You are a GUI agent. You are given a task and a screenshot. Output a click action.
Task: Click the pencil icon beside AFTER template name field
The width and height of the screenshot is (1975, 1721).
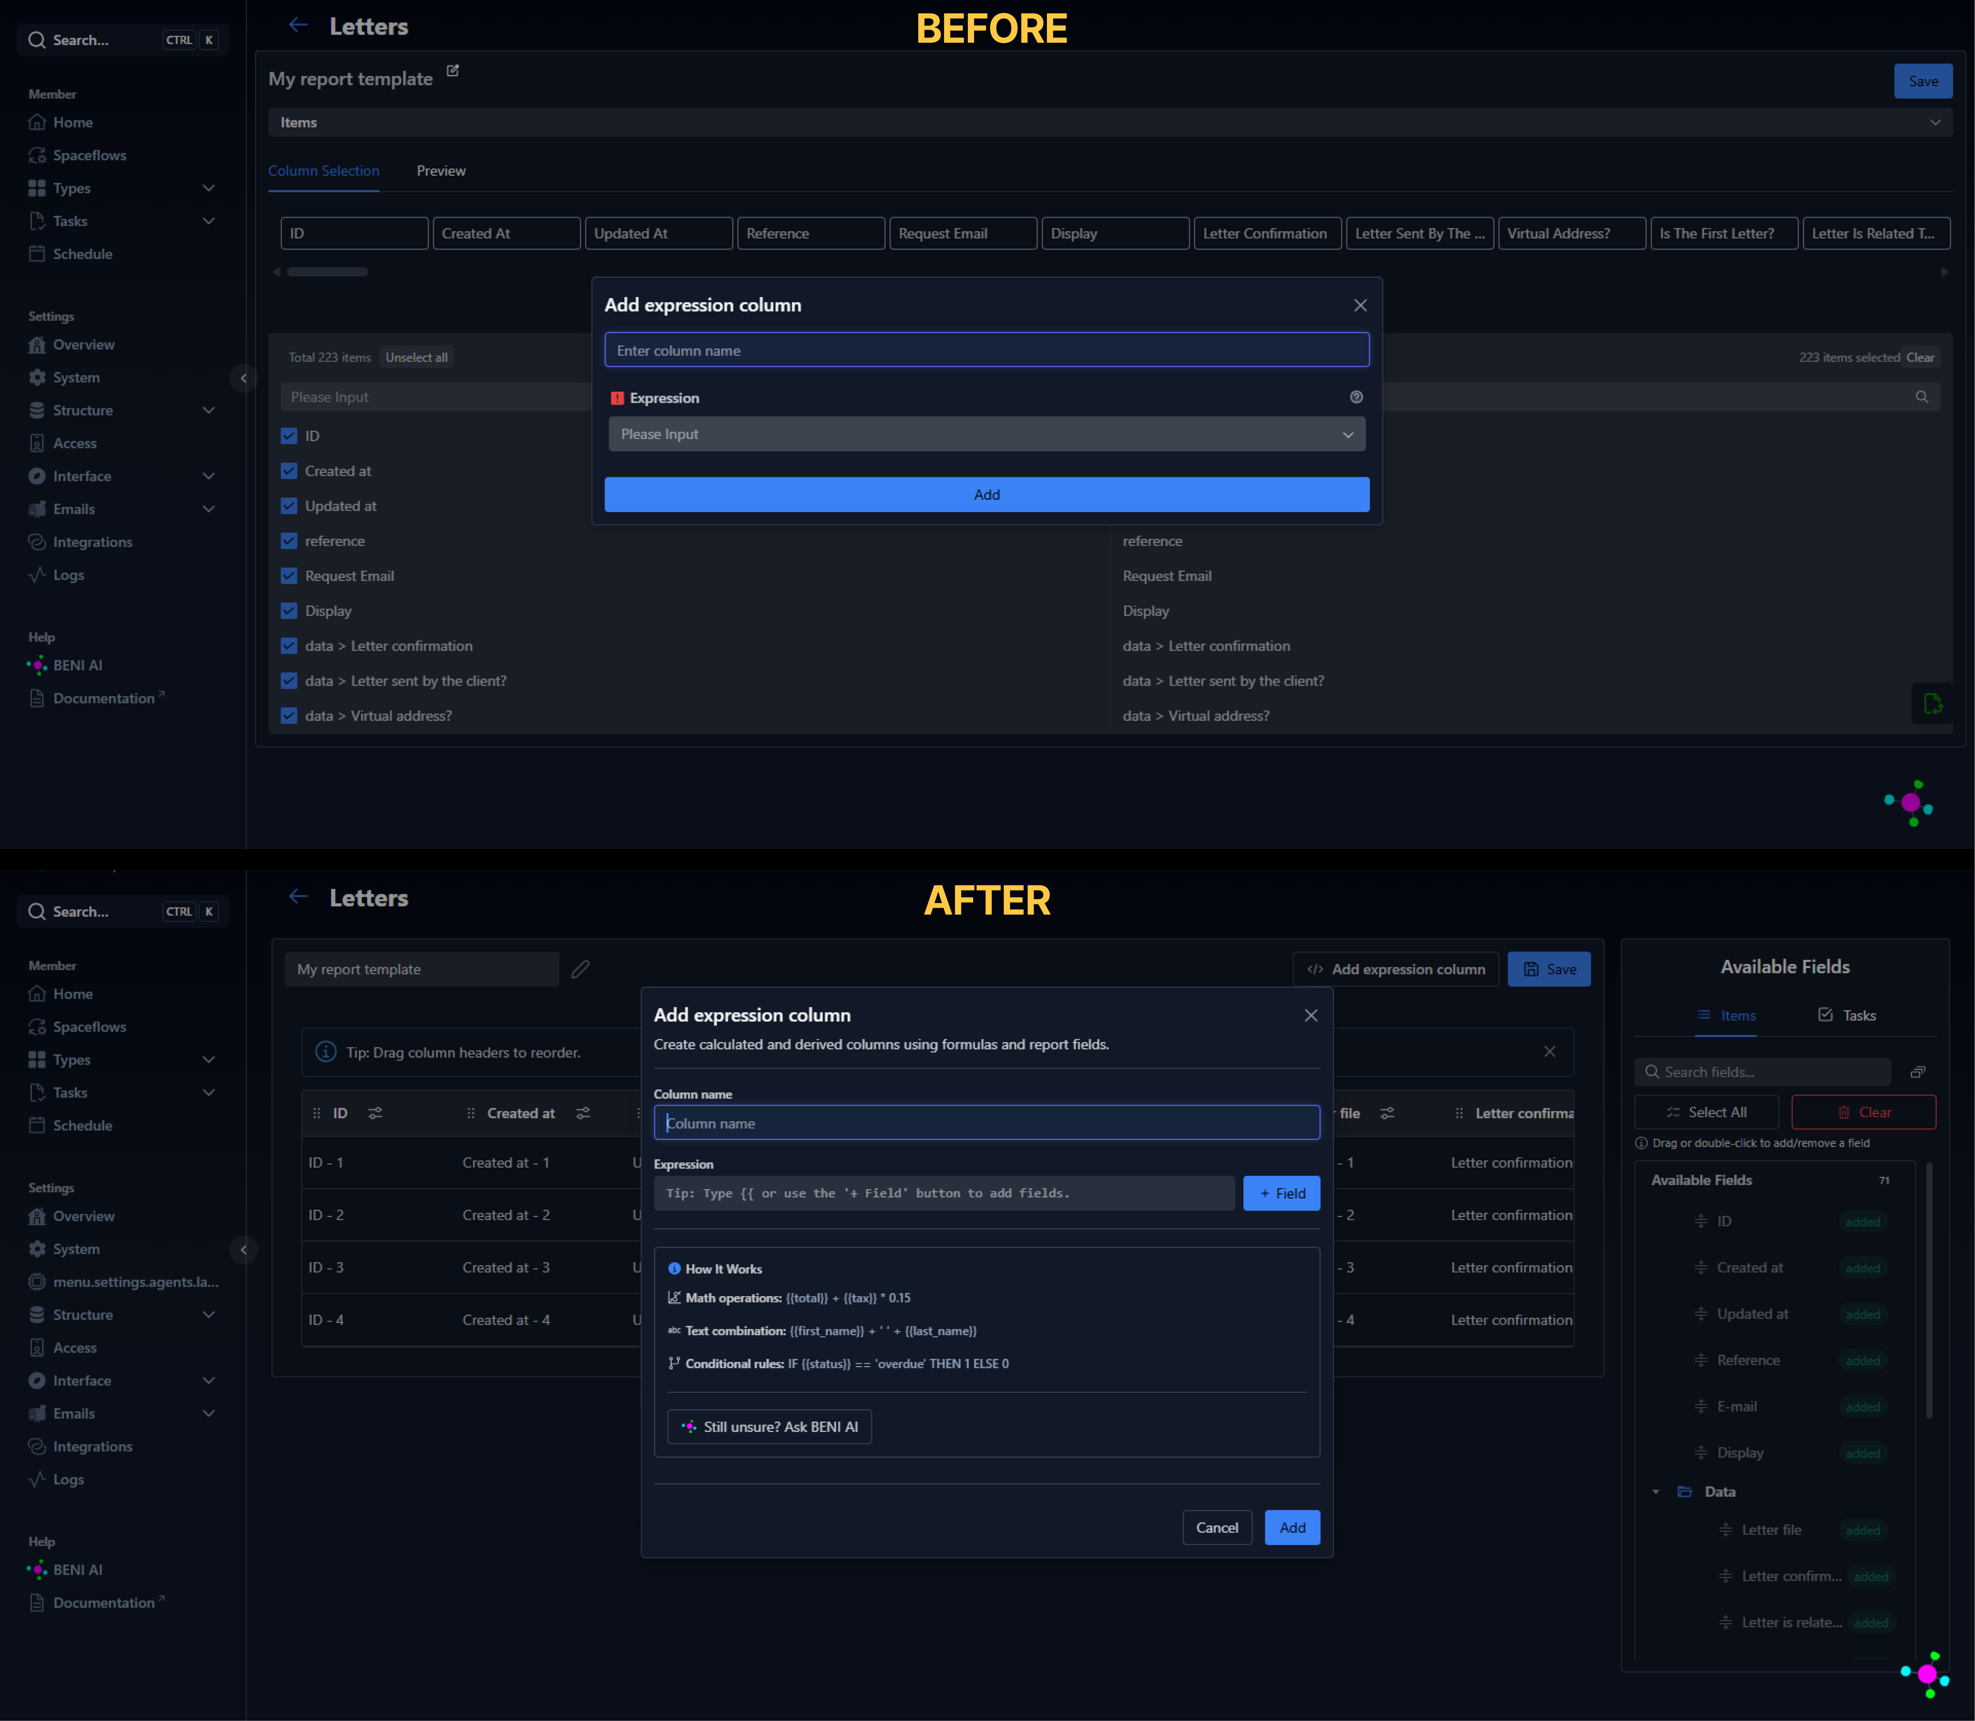580,969
